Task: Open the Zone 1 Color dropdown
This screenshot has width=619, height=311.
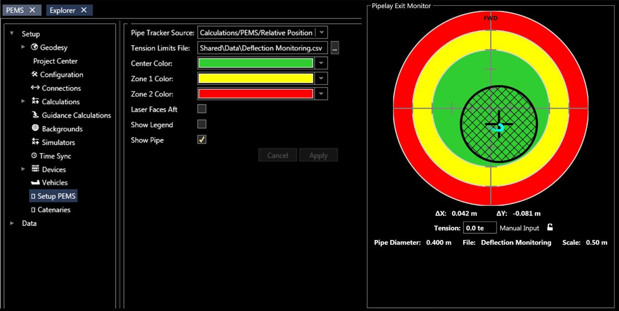Action: tap(321, 79)
